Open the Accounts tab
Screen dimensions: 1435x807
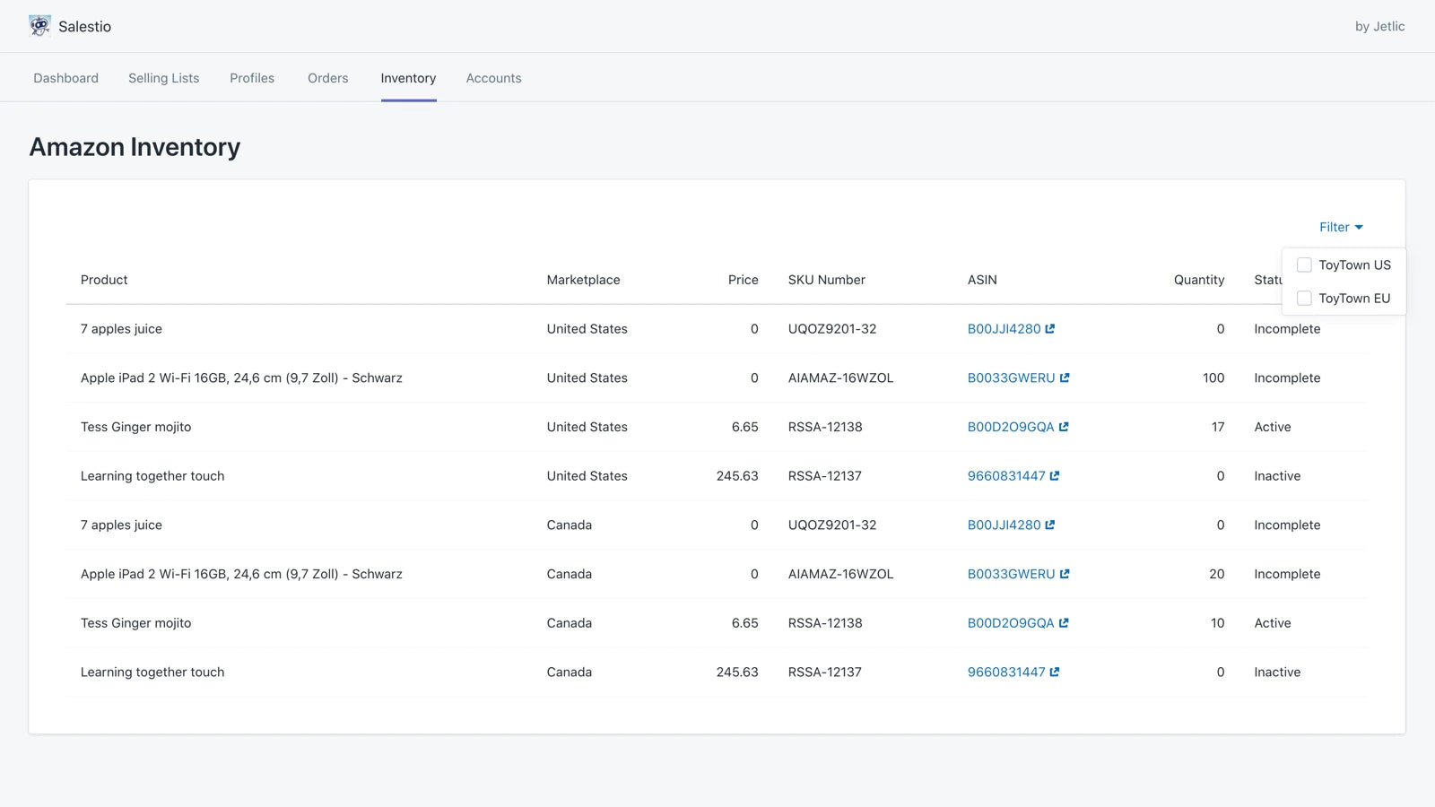(x=493, y=78)
